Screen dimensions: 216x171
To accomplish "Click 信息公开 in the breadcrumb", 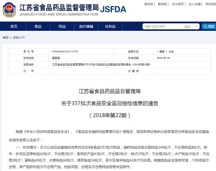I will (x=19, y=38).
